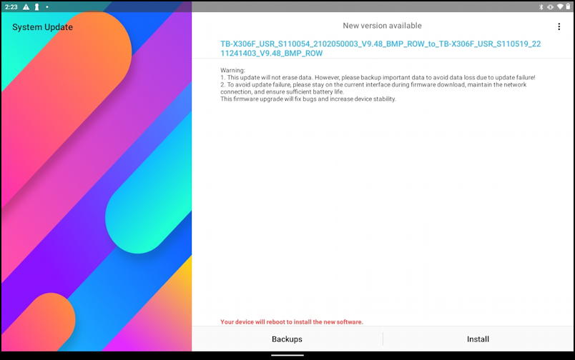Open the three-dot overflow menu
Viewport: 575px width, 360px height.
559,26
